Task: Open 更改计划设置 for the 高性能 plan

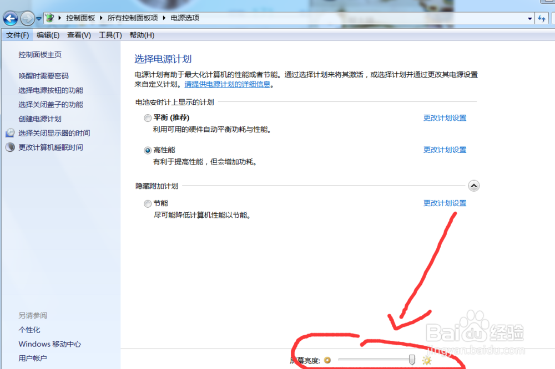Action: click(x=444, y=150)
